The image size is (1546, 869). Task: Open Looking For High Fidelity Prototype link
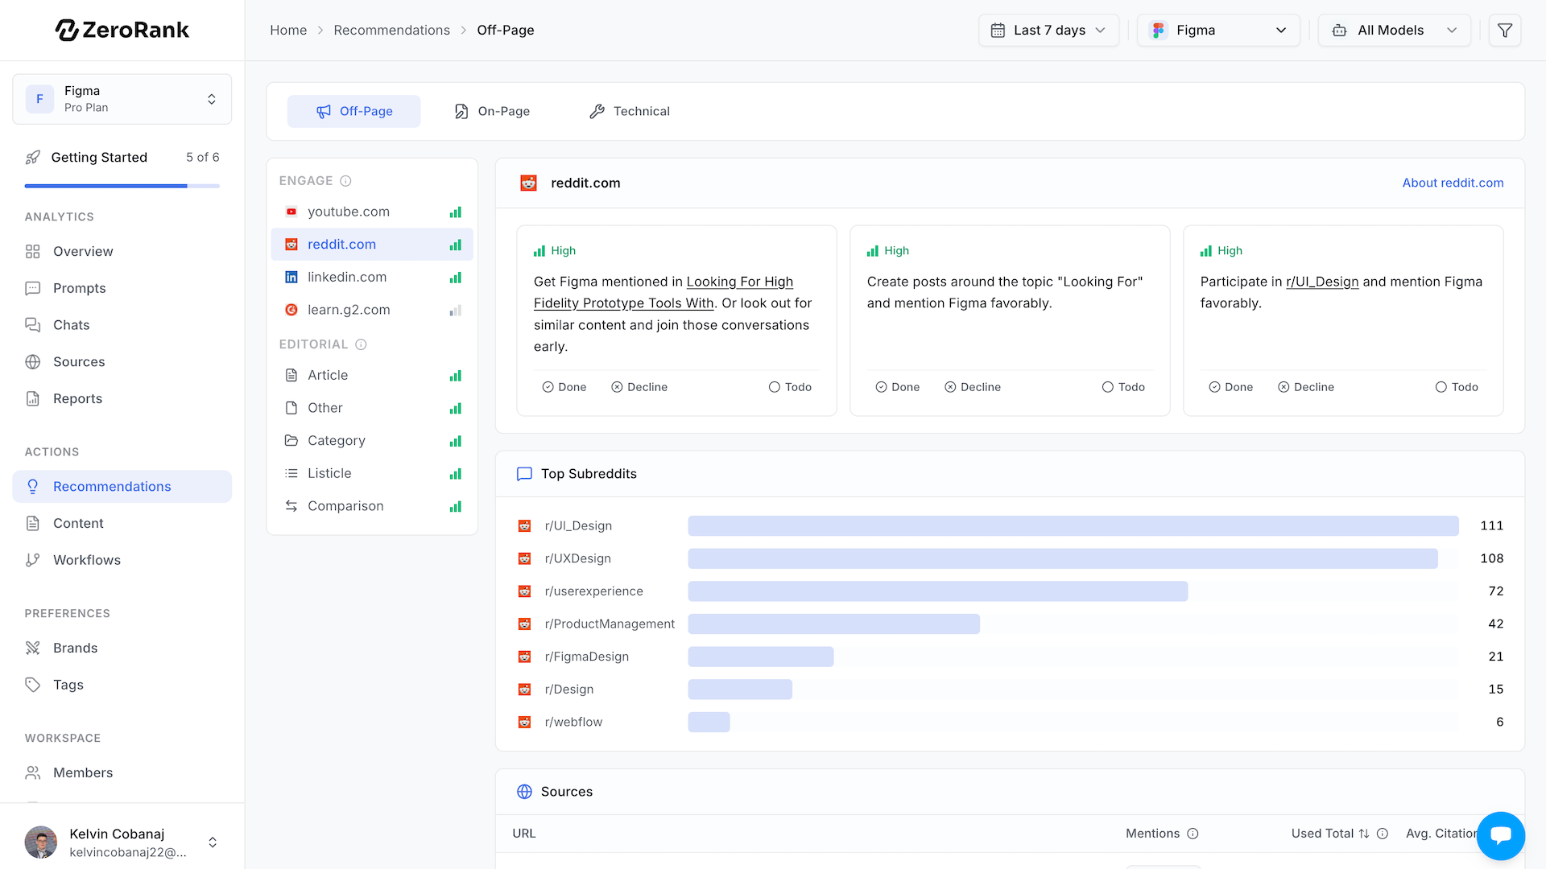coord(663,292)
